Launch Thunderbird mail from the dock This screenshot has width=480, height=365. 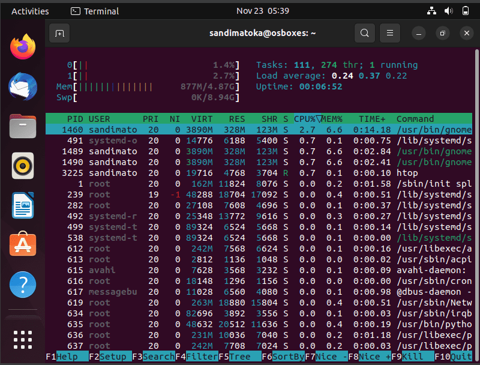(23, 86)
